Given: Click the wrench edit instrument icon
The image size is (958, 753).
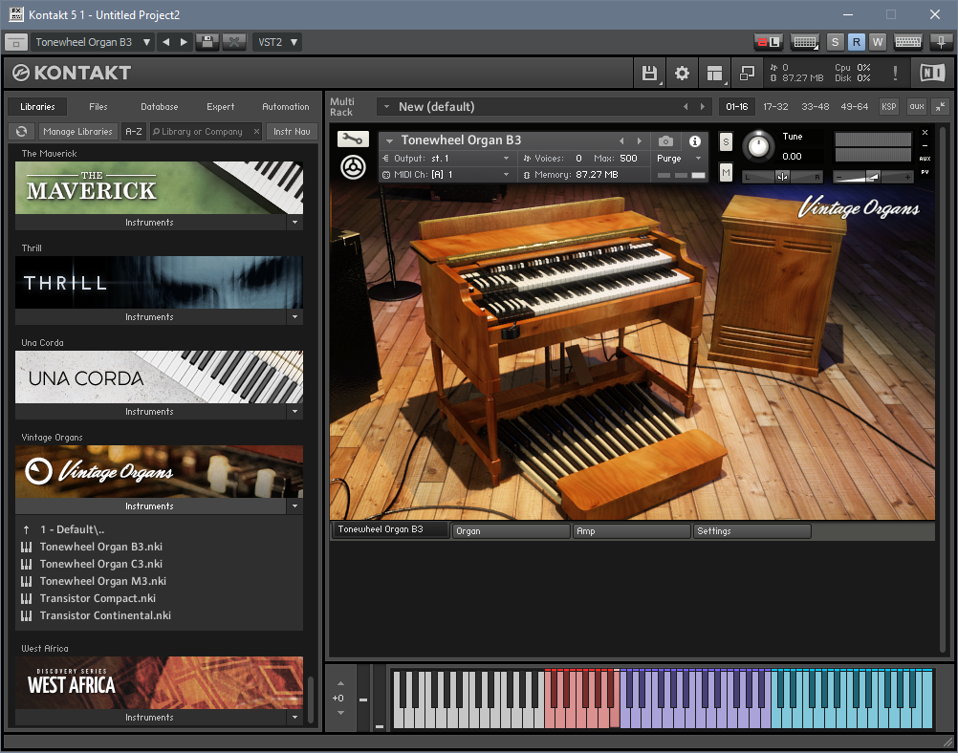Looking at the screenshot, I should pyautogui.click(x=353, y=140).
